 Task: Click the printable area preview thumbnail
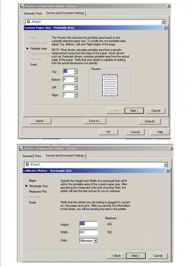(110, 85)
